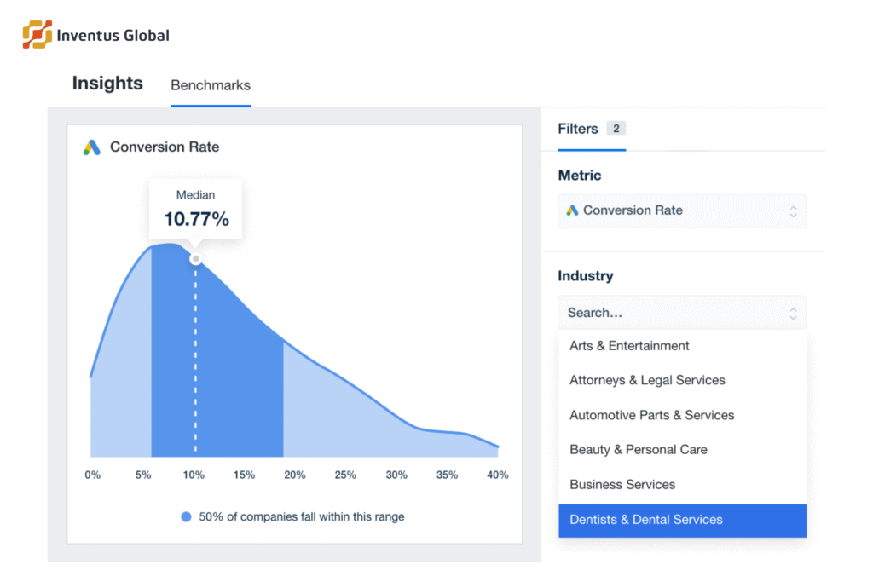Select the Filters tab
This screenshot has width=873, height=582.
(x=578, y=129)
